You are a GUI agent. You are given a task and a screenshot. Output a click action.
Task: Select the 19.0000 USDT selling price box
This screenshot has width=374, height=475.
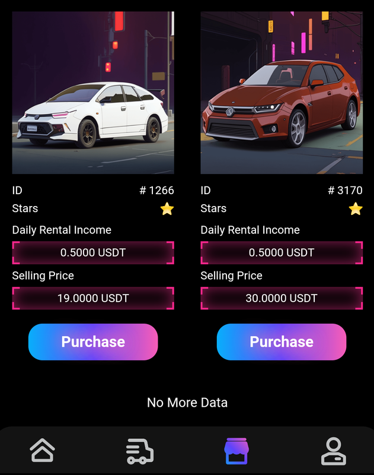point(93,298)
